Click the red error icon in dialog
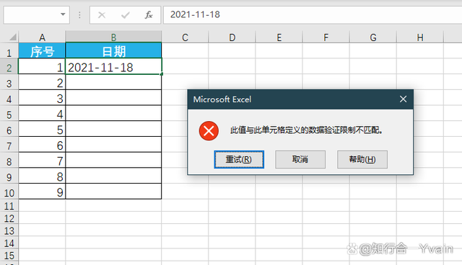462x265 pixels. 209,131
